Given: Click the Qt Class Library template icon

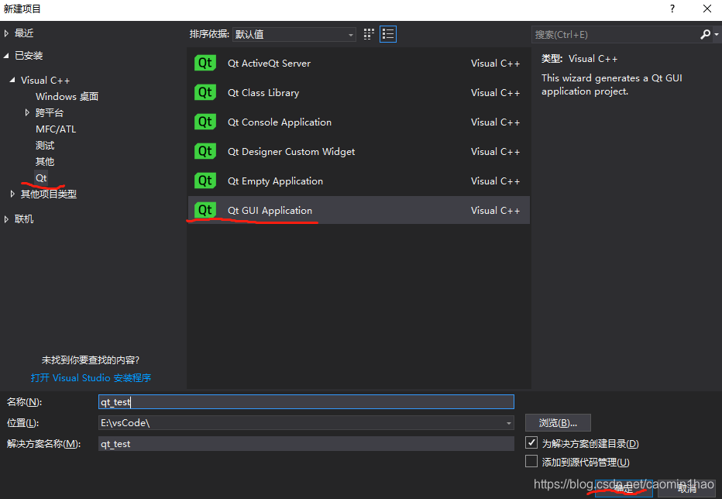Looking at the screenshot, I should (x=205, y=93).
